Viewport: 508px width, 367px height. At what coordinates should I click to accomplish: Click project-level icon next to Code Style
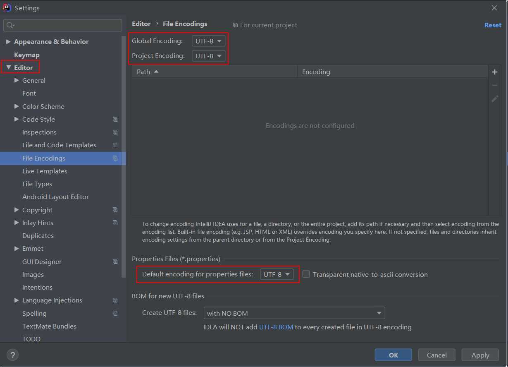(115, 119)
